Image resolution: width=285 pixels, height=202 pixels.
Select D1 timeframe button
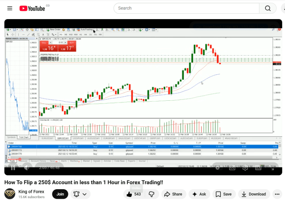(91, 34)
